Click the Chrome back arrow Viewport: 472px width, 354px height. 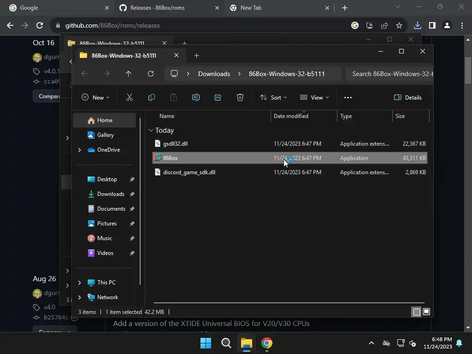click(x=10, y=26)
